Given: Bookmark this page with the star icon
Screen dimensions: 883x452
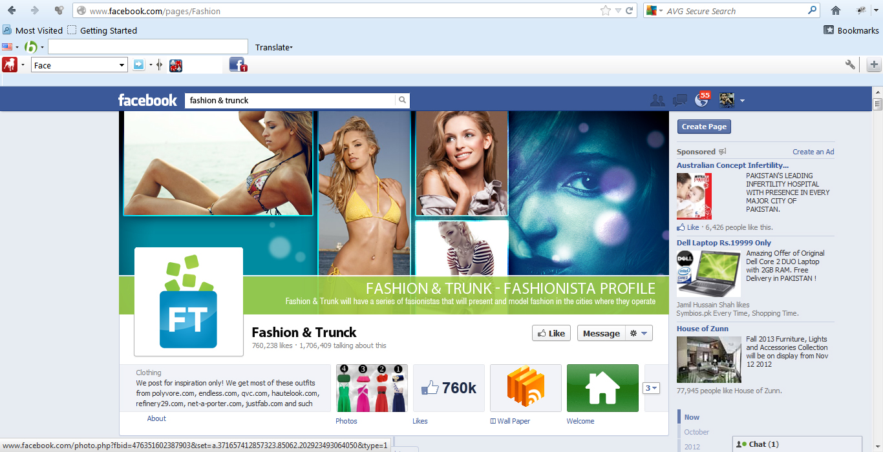Looking at the screenshot, I should (606, 10).
